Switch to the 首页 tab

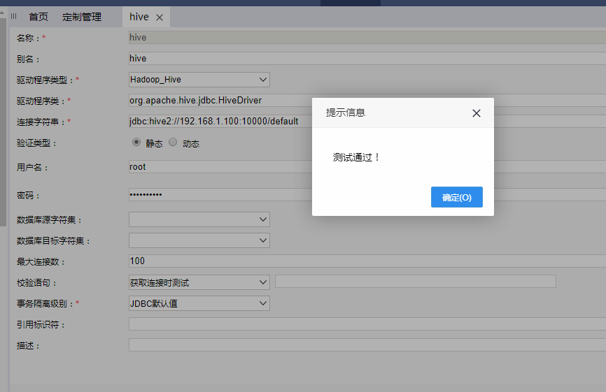(38, 17)
